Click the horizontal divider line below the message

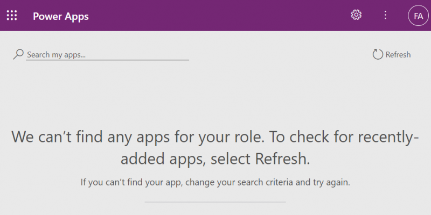[x=215, y=202]
